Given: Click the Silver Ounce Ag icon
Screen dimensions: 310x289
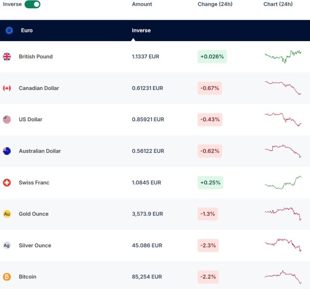Looking at the screenshot, I should (x=7, y=246).
